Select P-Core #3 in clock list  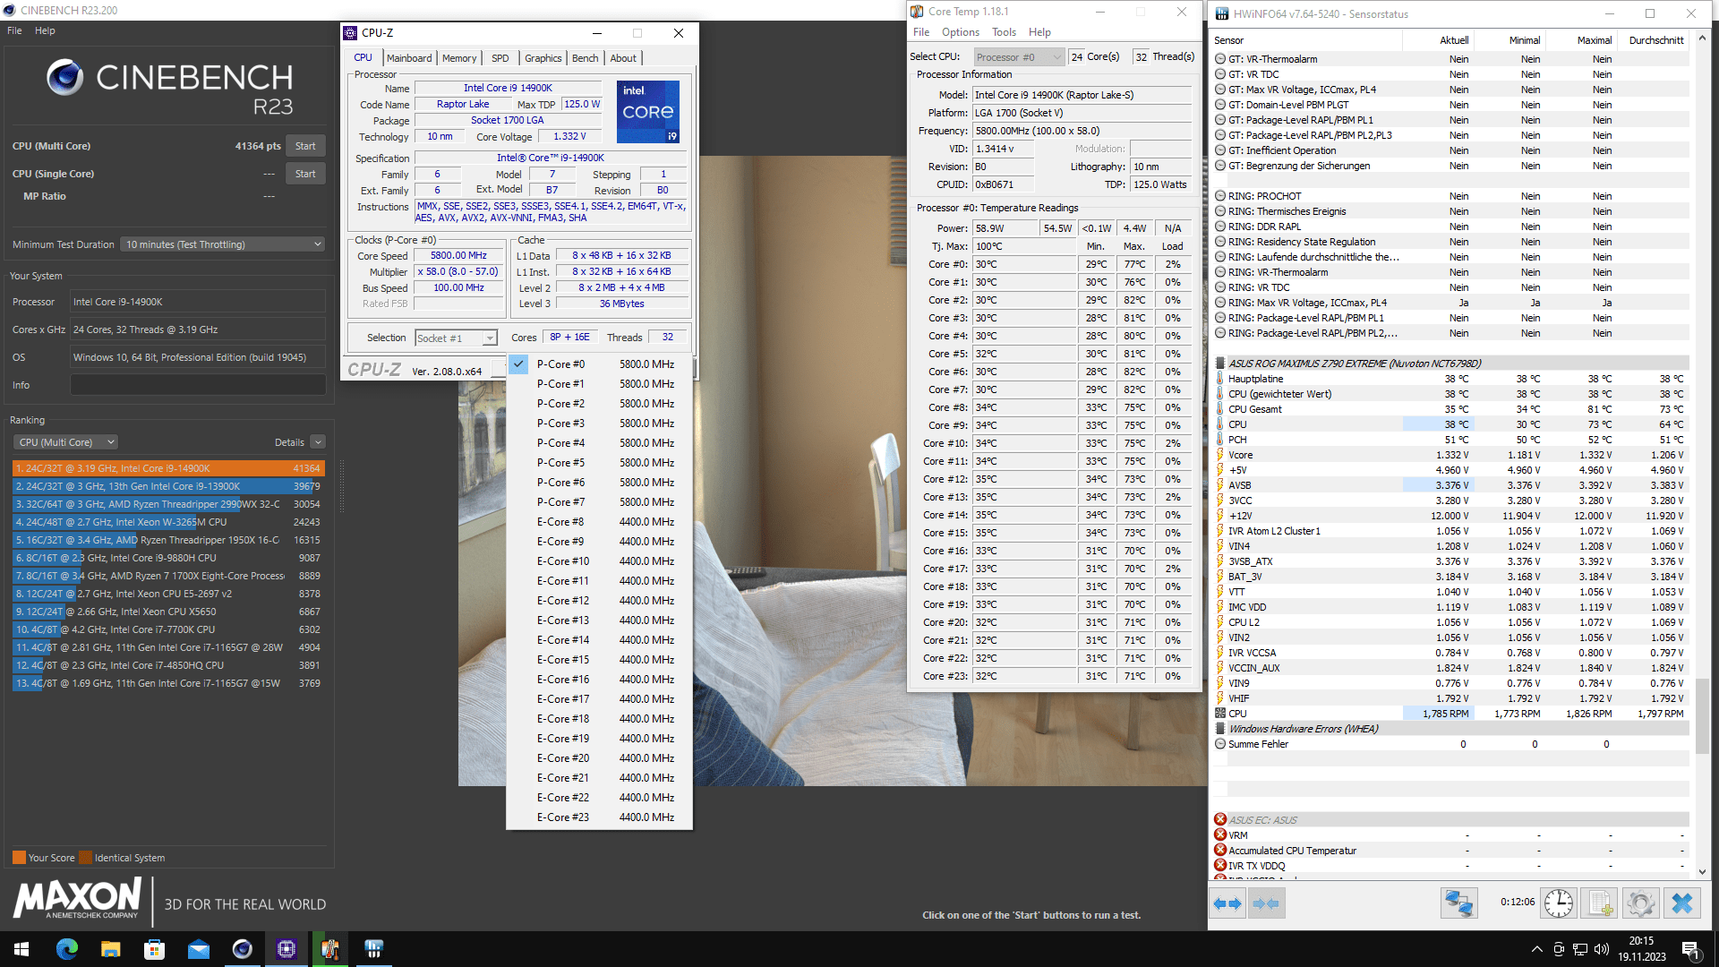[x=599, y=424]
